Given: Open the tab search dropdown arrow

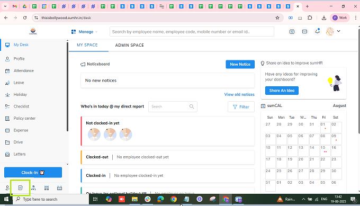Looking at the screenshot, I should [x=5, y=6].
